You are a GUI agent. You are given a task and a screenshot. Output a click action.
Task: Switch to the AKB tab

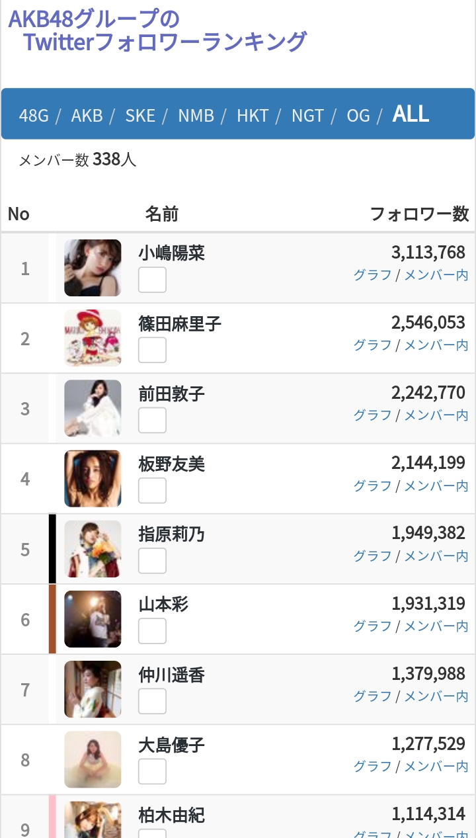point(87,116)
